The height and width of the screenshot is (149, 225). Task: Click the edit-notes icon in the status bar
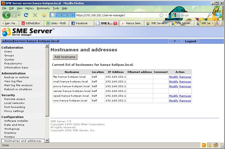(x=204, y=145)
